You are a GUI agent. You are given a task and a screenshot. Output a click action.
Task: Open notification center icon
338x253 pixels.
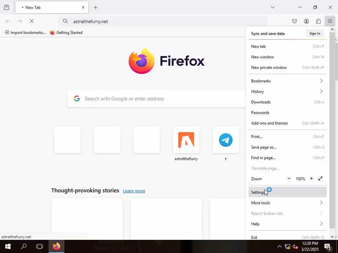click(328, 246)
